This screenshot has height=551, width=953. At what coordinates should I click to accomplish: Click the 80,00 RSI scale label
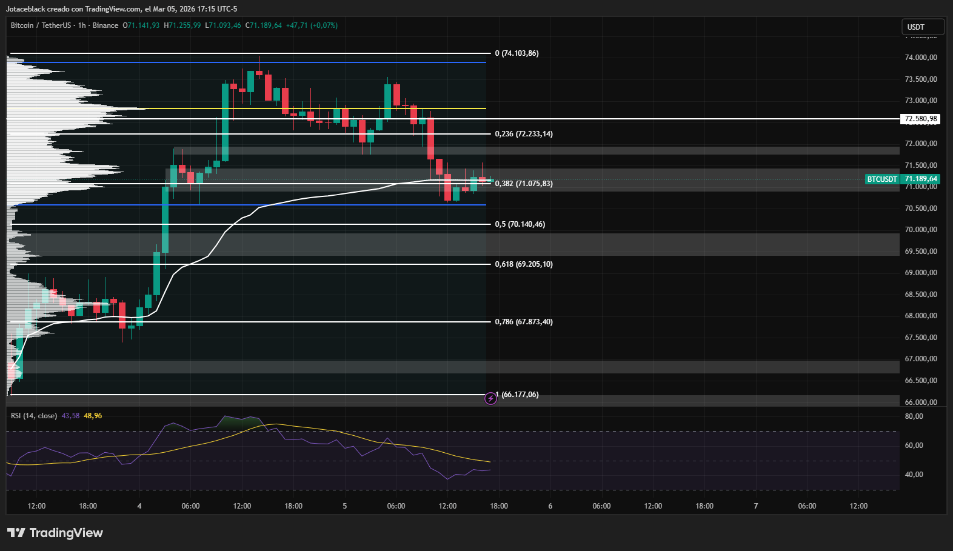(x=914, y=416)
